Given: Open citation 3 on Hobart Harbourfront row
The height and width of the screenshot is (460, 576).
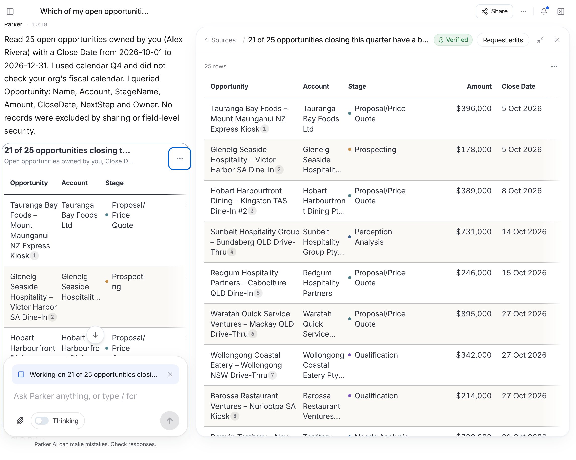Looking at the screenshot, I should point(252,211).
